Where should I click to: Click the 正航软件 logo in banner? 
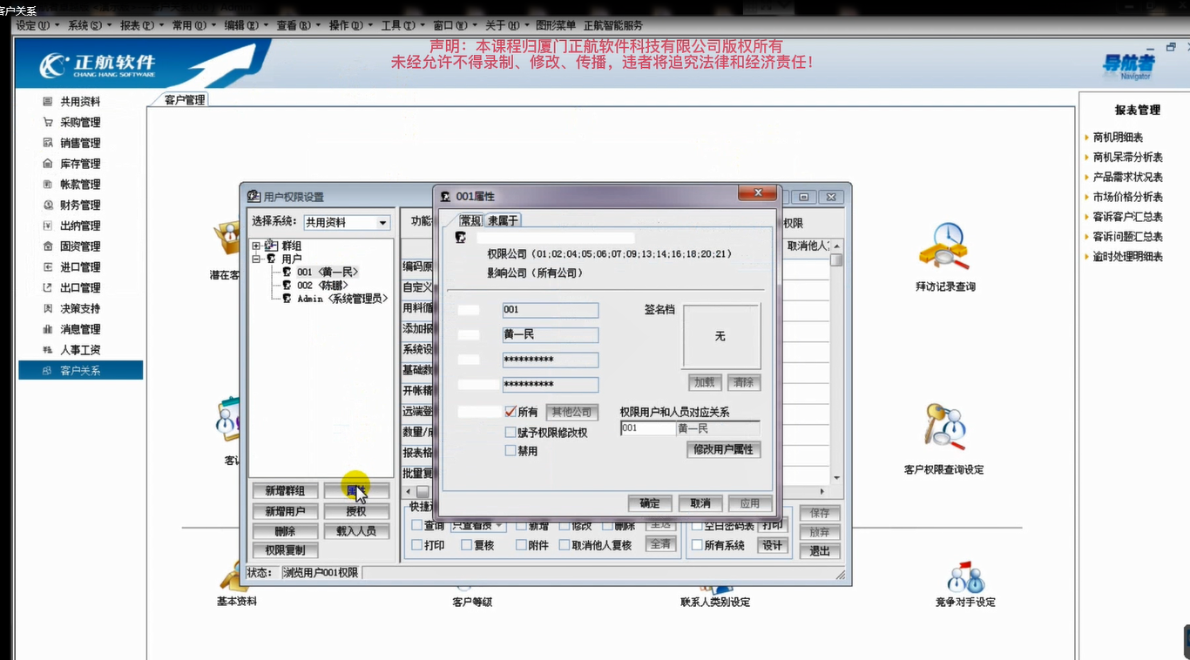point(98,64)
